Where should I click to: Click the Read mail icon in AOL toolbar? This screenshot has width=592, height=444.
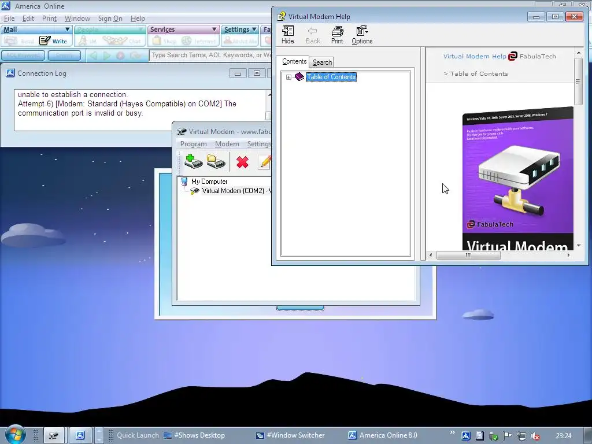(x=10, y=40)
